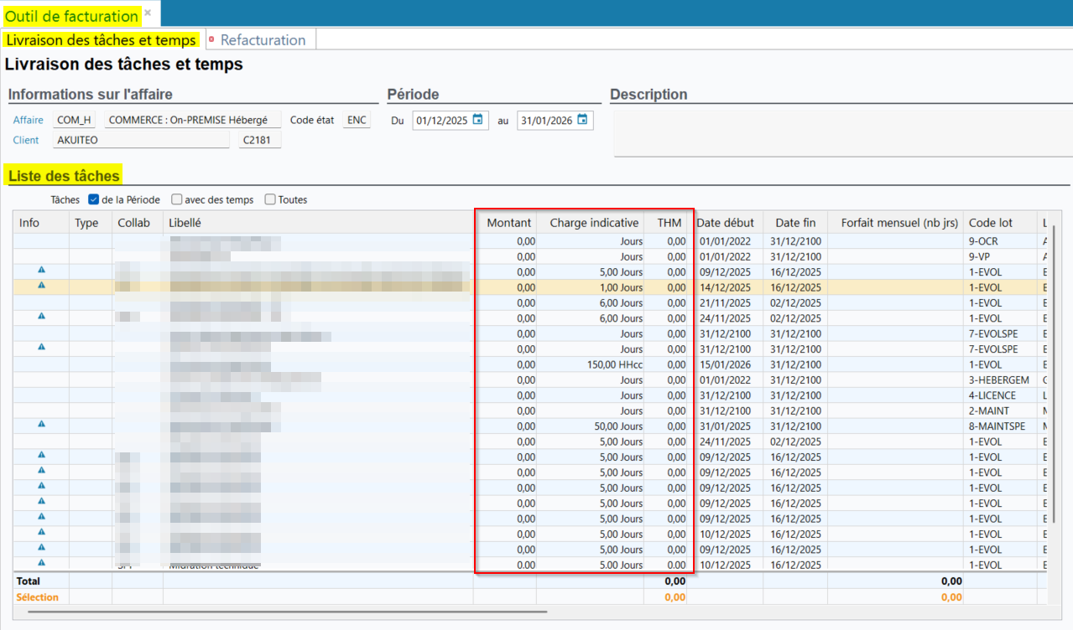Uncheck the de la Période checkbox

pos(94,199)
